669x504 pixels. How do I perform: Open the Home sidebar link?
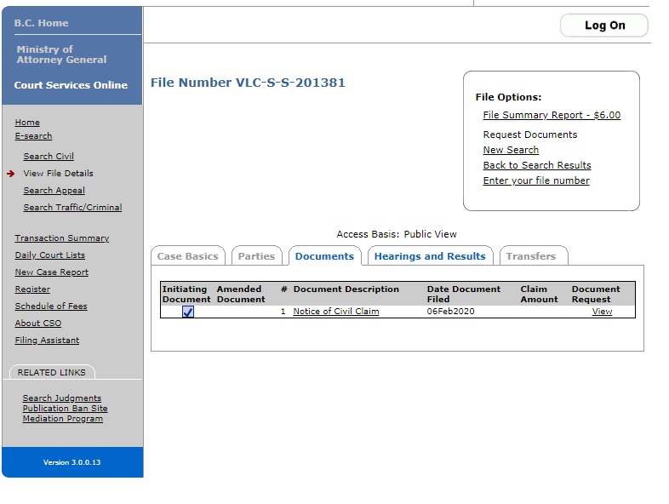click(27, 122)
